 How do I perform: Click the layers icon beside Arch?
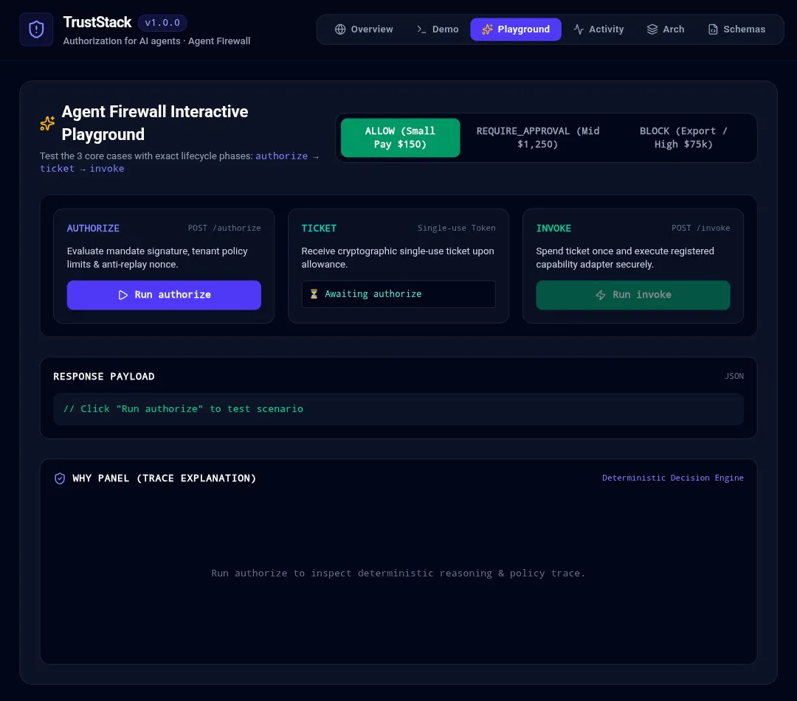pyautogui.click(x=652, y=29)
